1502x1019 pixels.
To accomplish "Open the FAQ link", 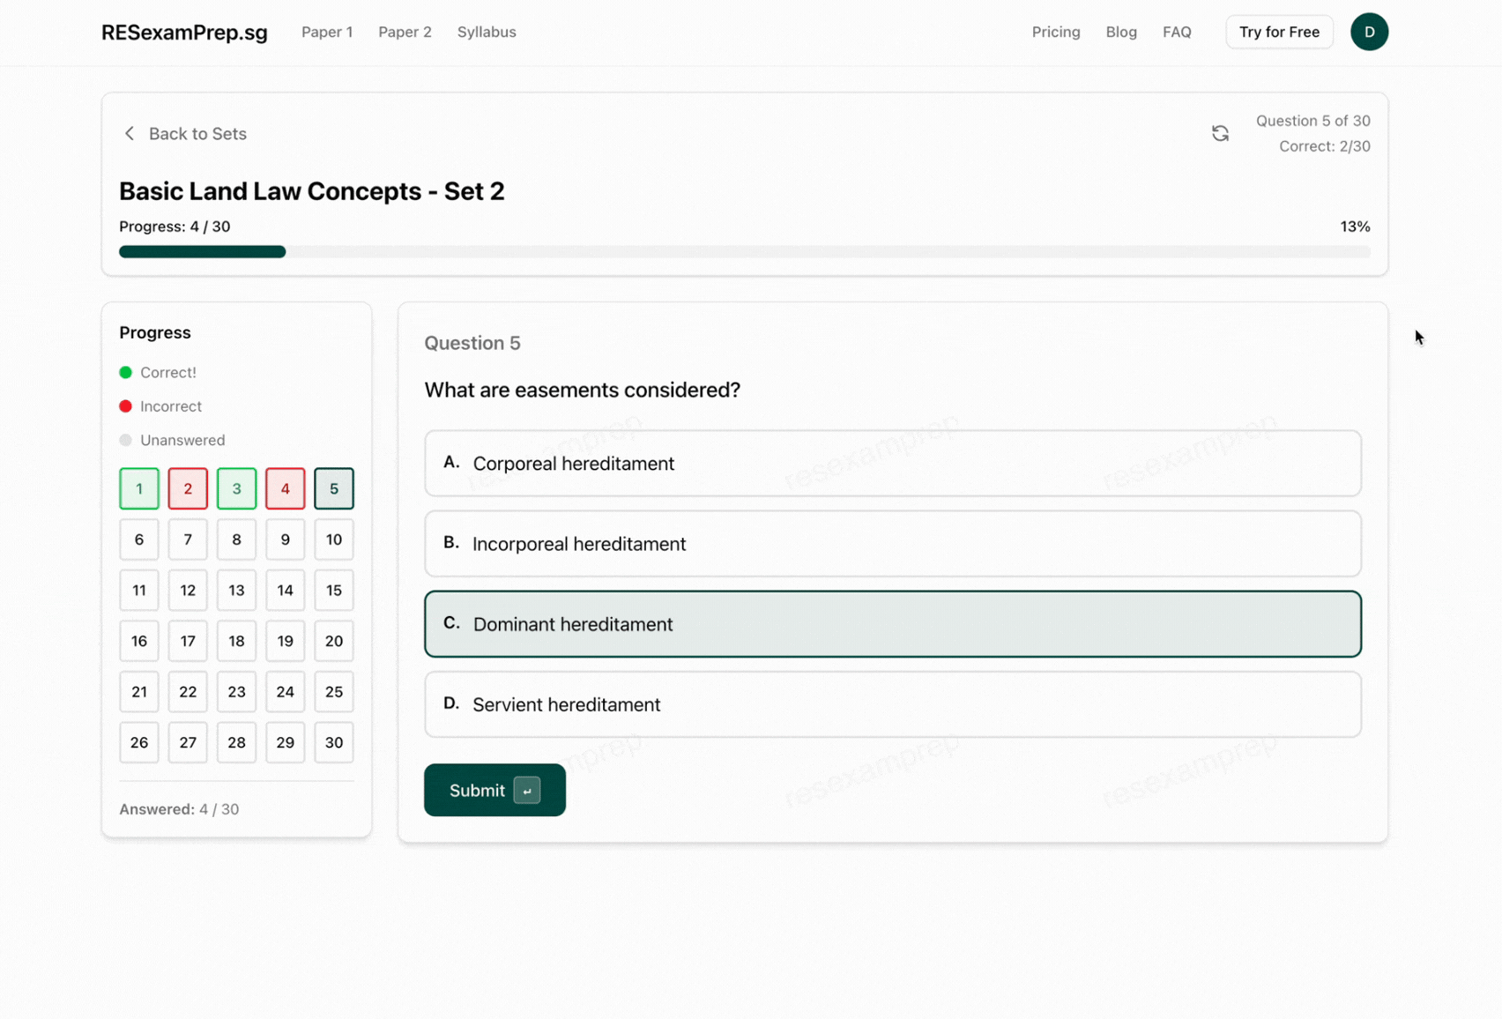I will pyautogui.click(x=1177, y=32).
